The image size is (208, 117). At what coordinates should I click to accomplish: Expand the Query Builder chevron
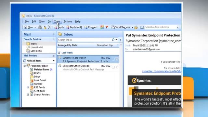pos(120,40)
